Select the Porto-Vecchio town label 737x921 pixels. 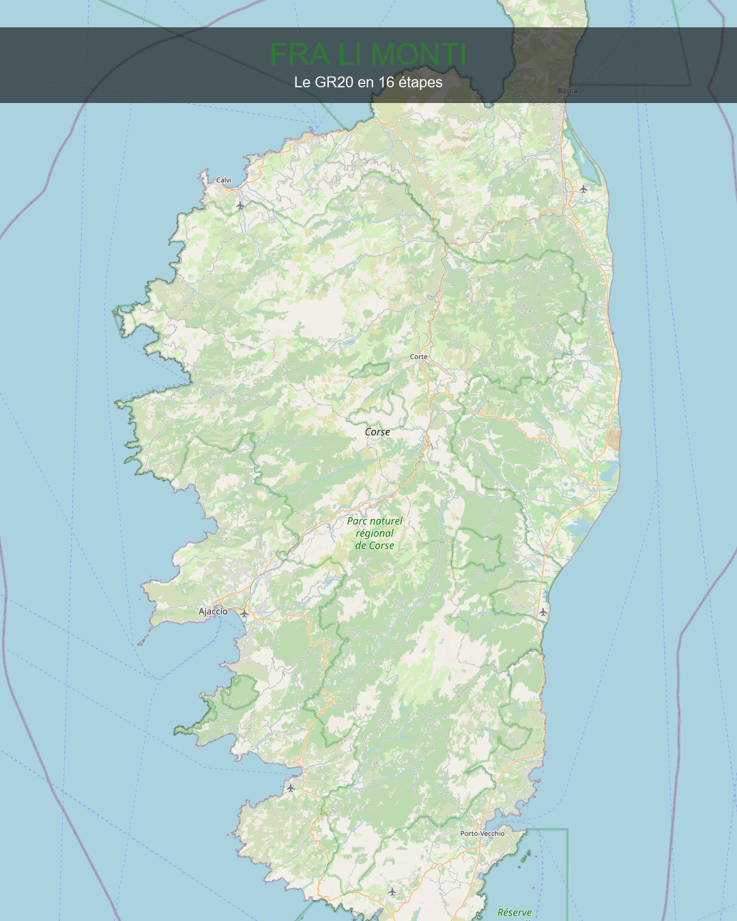point(482,833)
